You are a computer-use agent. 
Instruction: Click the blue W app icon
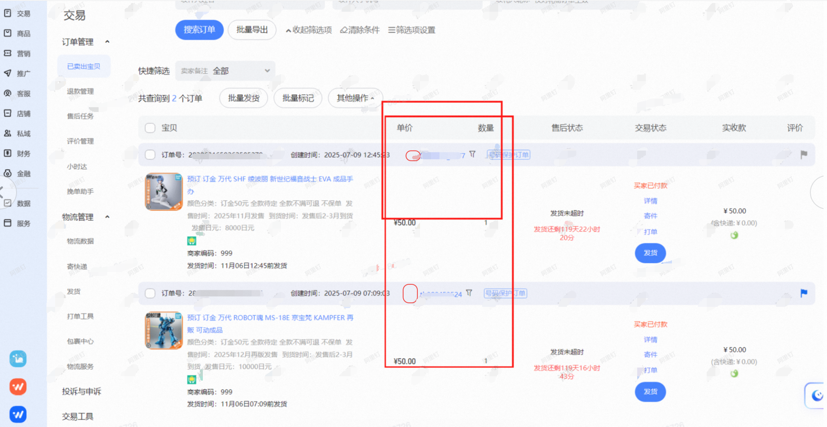click(18, 414)
